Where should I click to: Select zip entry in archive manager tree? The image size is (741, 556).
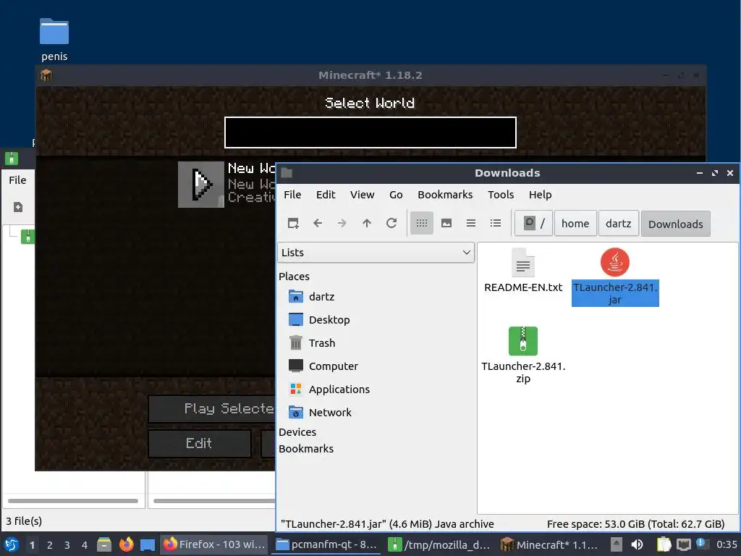28,237
